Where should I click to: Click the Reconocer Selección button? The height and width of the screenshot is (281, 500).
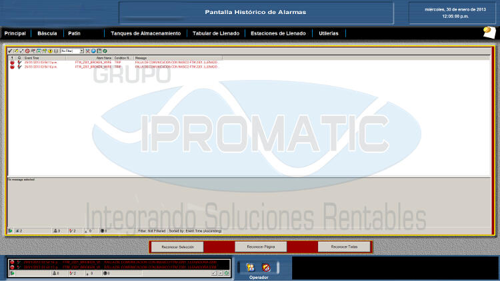177,247
